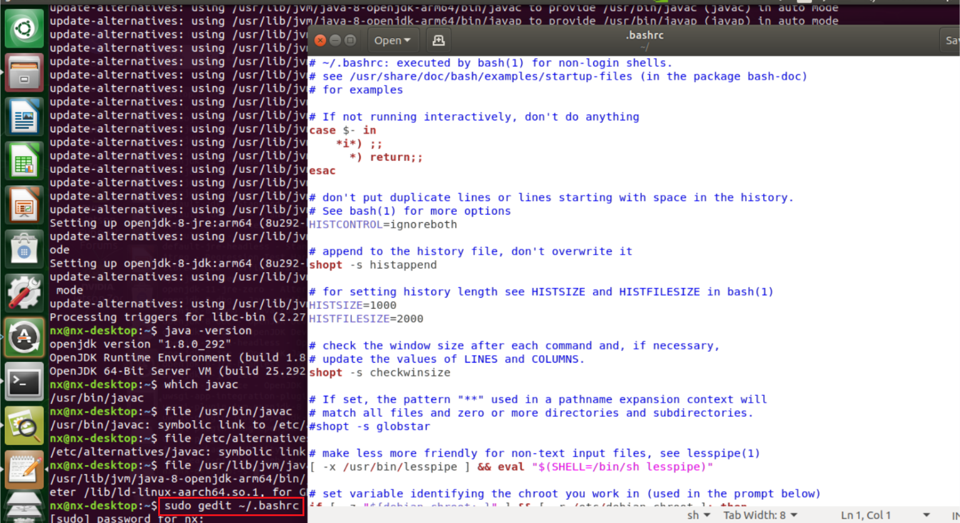960x523 pixels.
Task: Click the 'esac' keyword line
Action: (322, 171)
